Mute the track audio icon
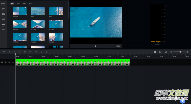The height and width of the screenshot is (104, 191). pyautogui.click(x=9, y=62)
